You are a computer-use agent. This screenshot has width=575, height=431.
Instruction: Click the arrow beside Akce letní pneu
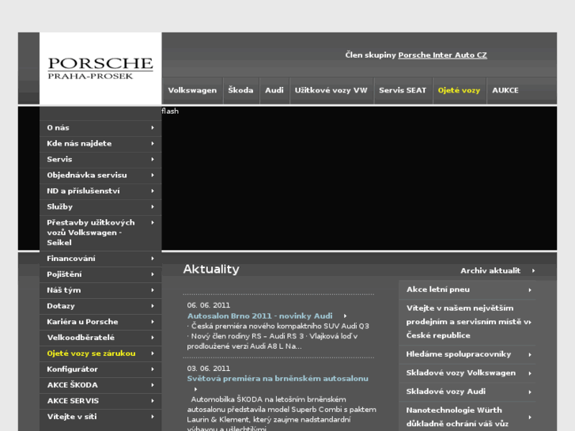click(x=530, y=289)
